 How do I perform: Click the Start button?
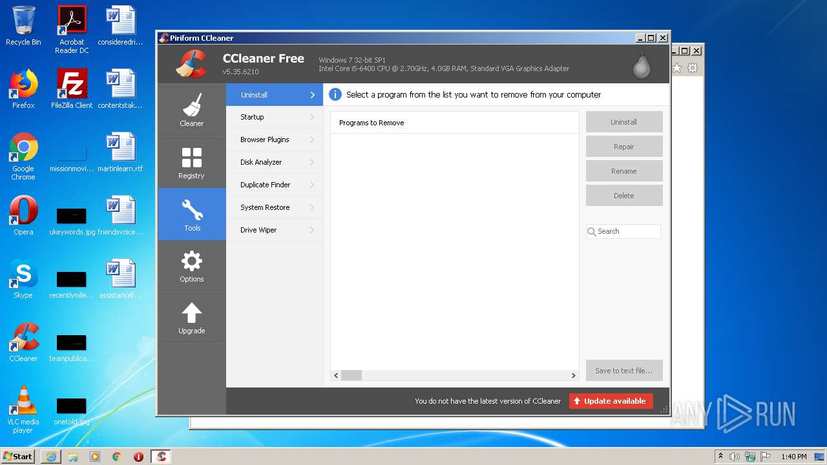18,457
